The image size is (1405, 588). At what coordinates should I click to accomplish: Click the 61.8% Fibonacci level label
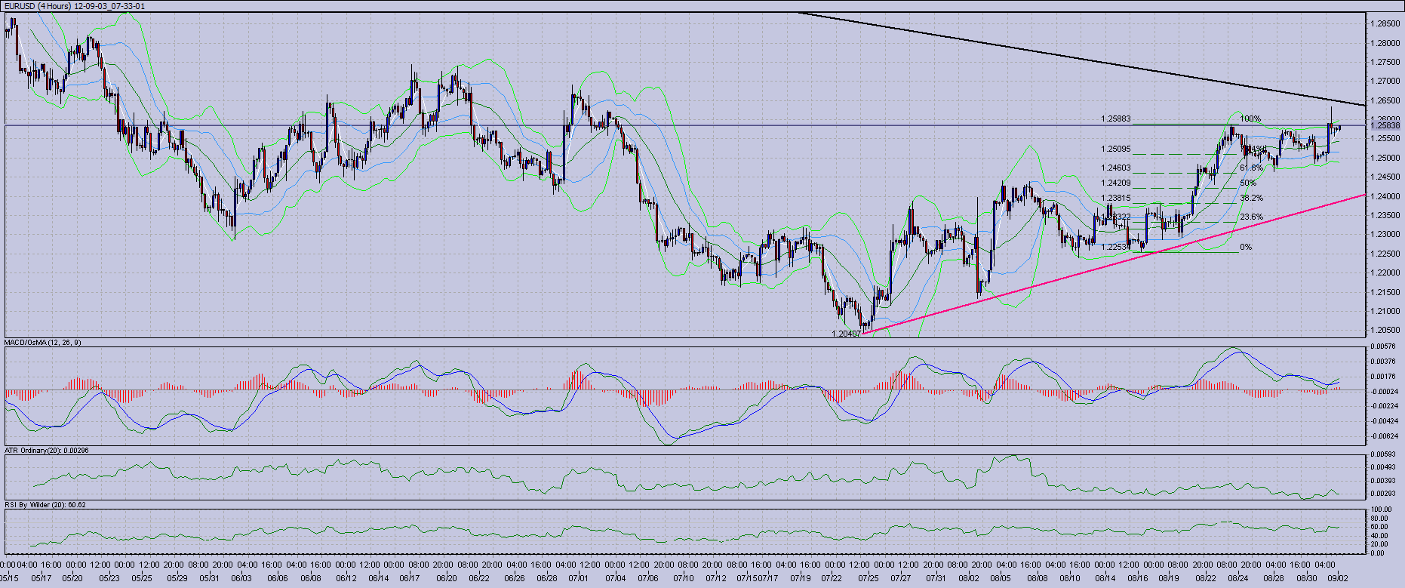tap(1250, 168)
